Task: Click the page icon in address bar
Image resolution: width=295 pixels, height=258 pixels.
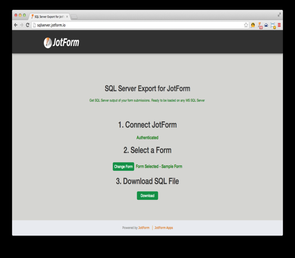Action: click(x=34, y=25)
